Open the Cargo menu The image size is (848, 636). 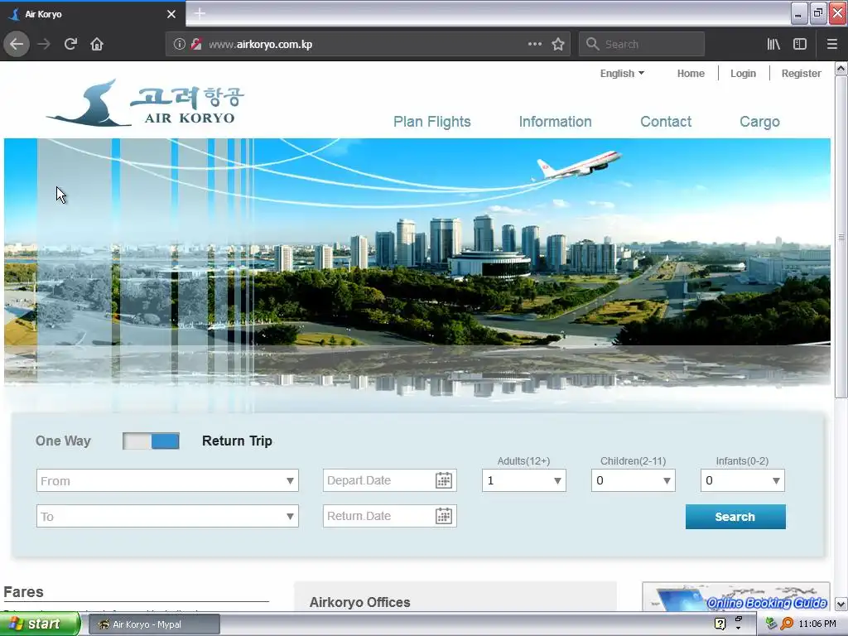759,122
